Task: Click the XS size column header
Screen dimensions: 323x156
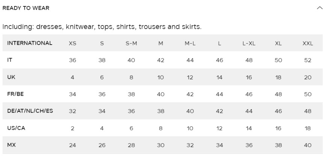Action: point(72,43)
